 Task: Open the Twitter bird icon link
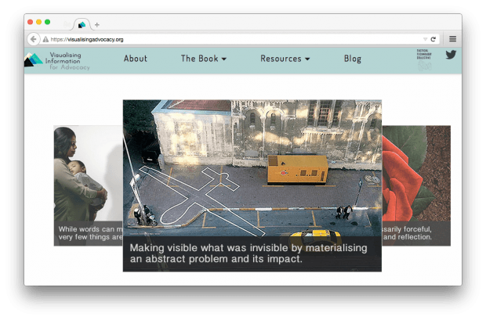pyautogui.click(x=451, y=55)
